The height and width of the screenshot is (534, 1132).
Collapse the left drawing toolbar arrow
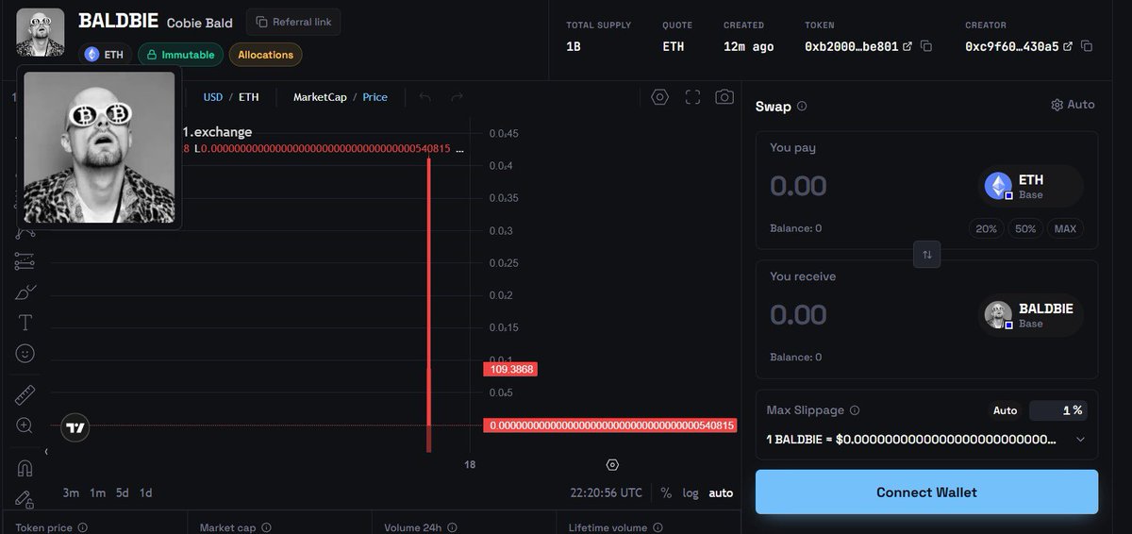click(46, 451)
